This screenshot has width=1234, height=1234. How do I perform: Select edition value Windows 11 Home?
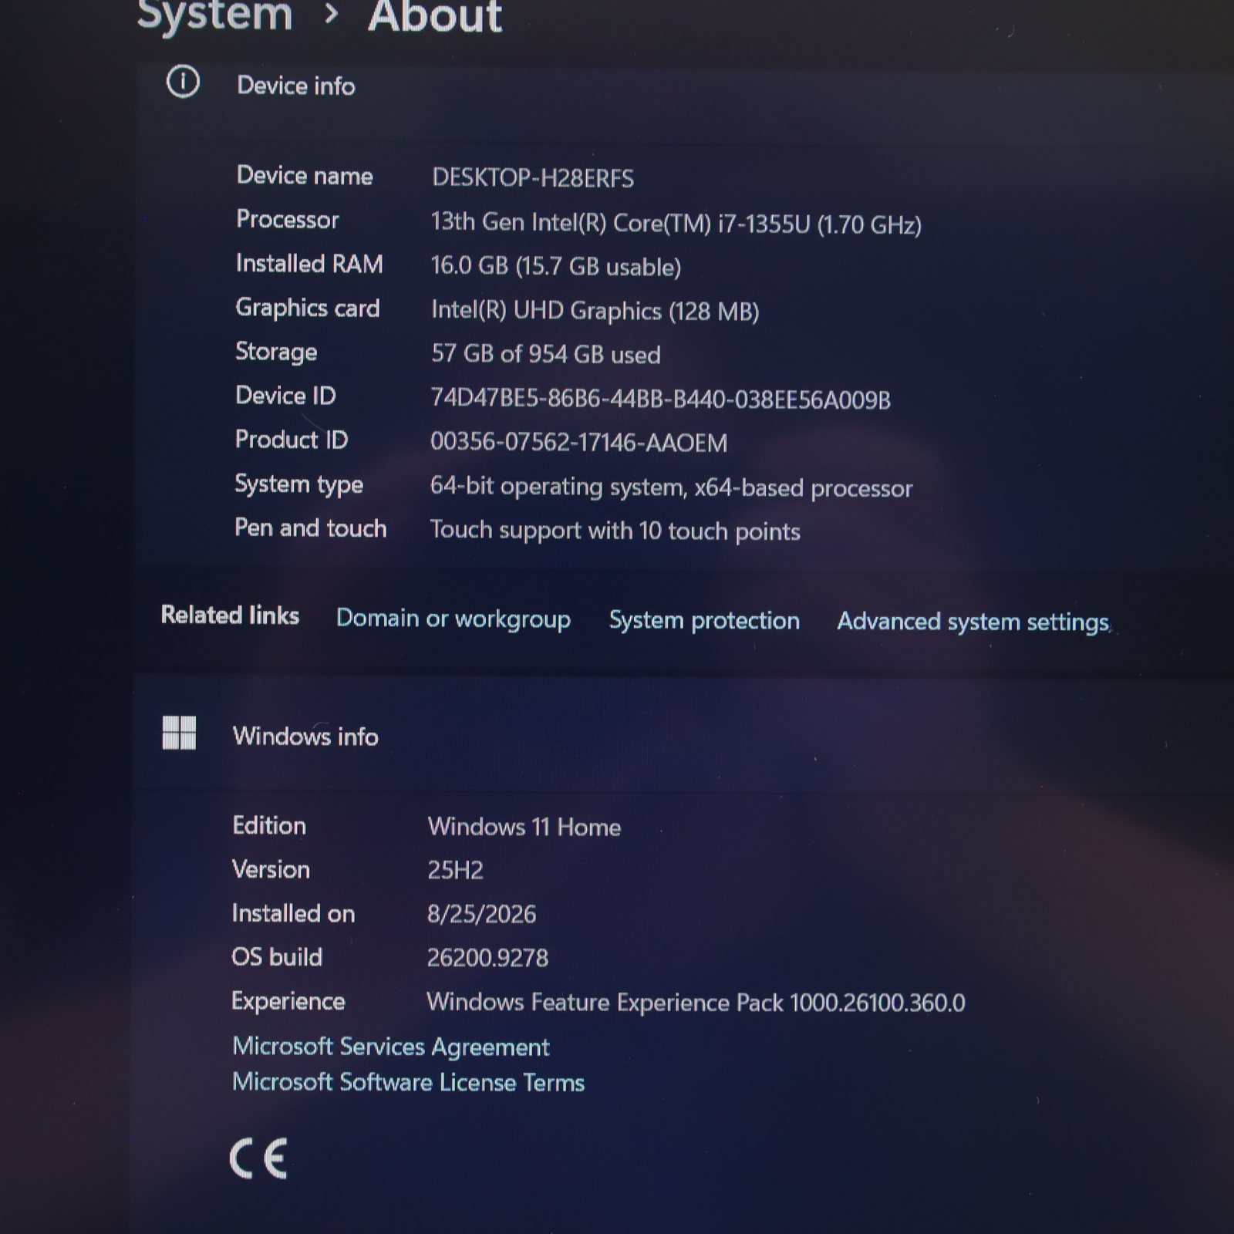(x=524, y=827)
